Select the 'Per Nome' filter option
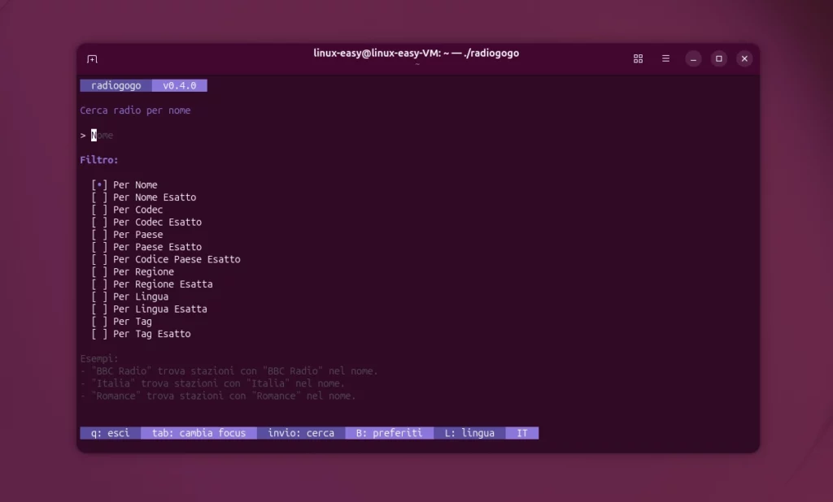 124,185
